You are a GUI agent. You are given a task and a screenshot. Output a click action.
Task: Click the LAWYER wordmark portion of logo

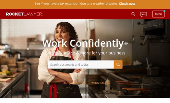[x=33, y=14]
